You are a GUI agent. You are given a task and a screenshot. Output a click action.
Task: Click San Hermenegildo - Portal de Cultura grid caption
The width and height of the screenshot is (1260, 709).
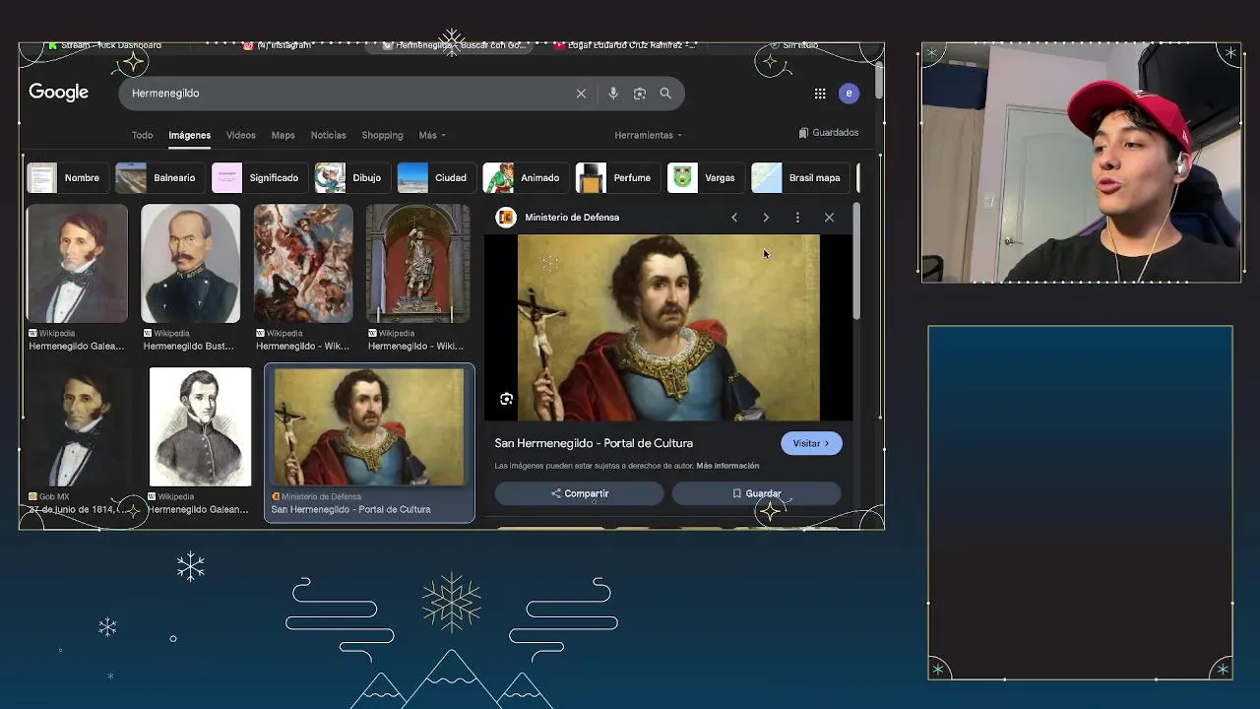[x=350, y=510]
